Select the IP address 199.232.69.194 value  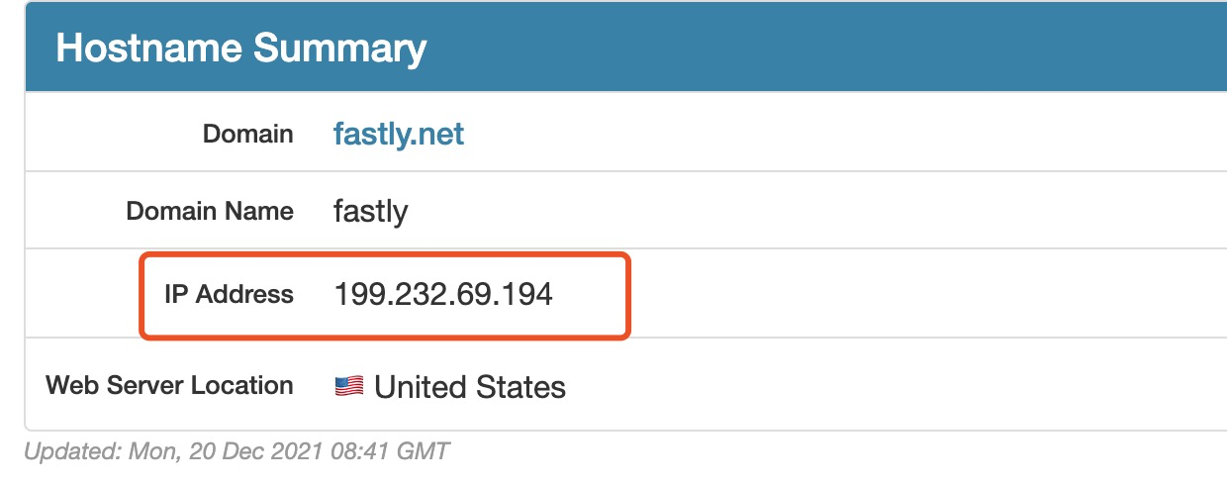443,294
